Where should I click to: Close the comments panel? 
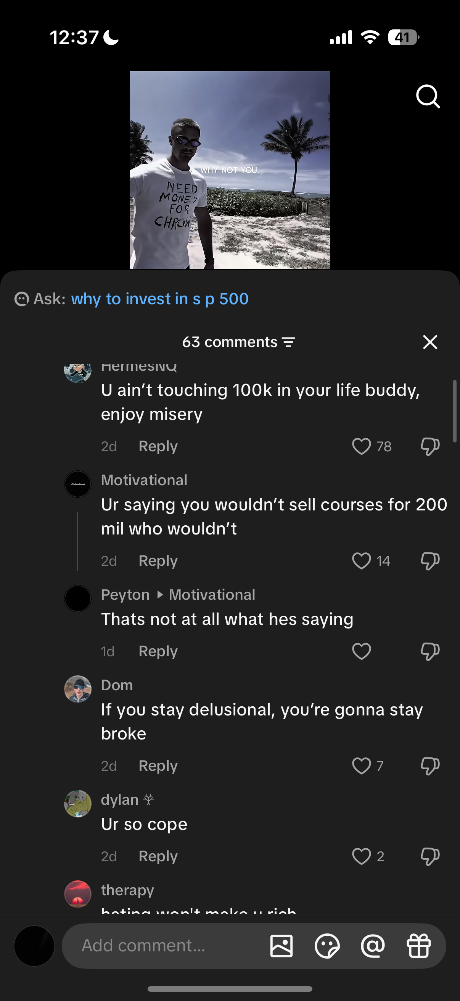click(x=430, y=342)
